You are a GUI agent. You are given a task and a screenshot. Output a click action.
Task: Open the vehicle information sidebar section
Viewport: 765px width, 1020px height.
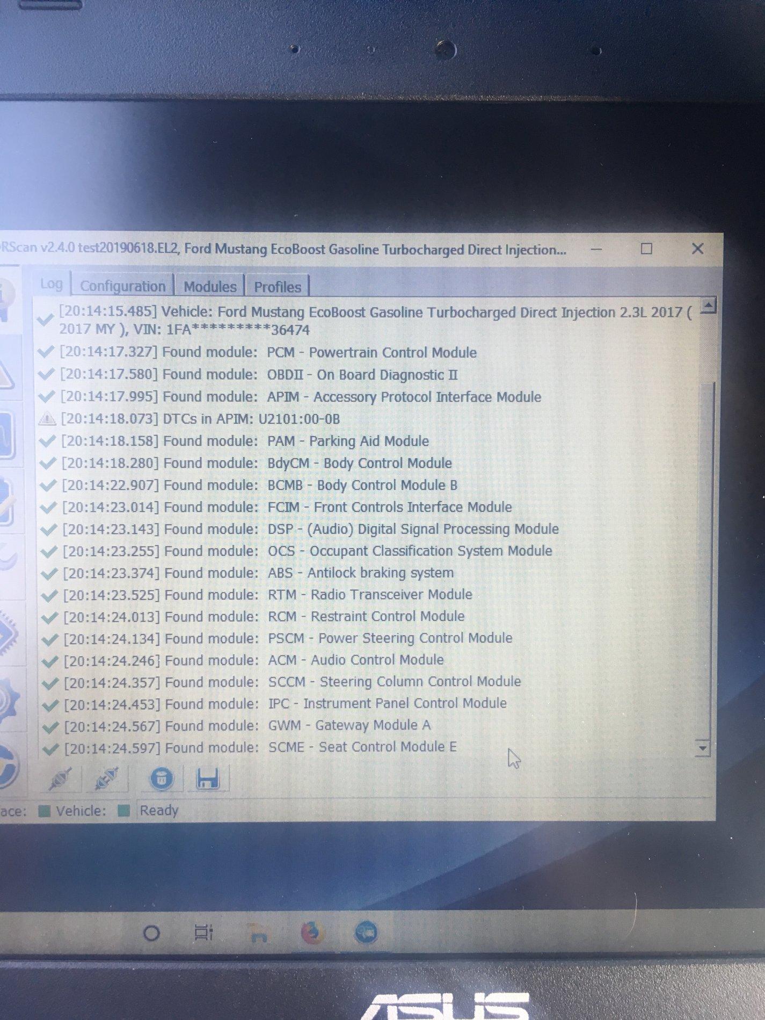point(6,300)
